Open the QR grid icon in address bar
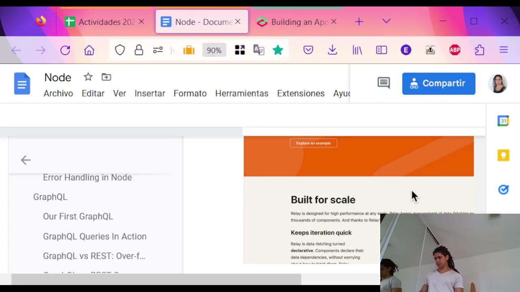Viewport: 520px width, 292px height. pos(240,50)
